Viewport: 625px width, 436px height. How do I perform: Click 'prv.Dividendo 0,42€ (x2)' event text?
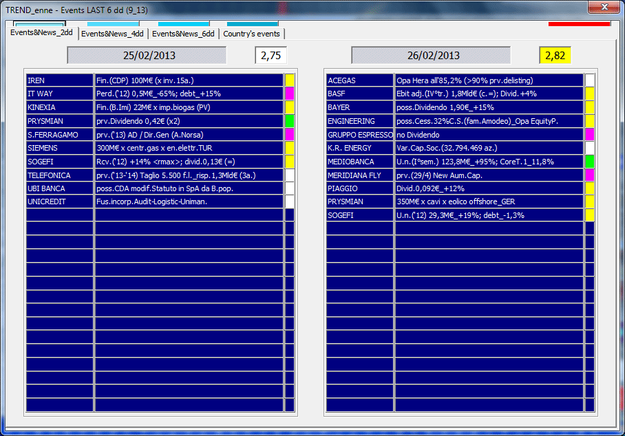tap(138, 121)
